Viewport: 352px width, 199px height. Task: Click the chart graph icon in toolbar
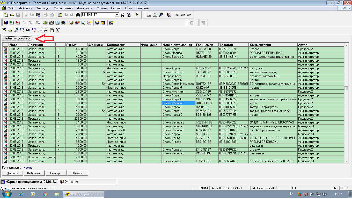(x=89, y=23)
